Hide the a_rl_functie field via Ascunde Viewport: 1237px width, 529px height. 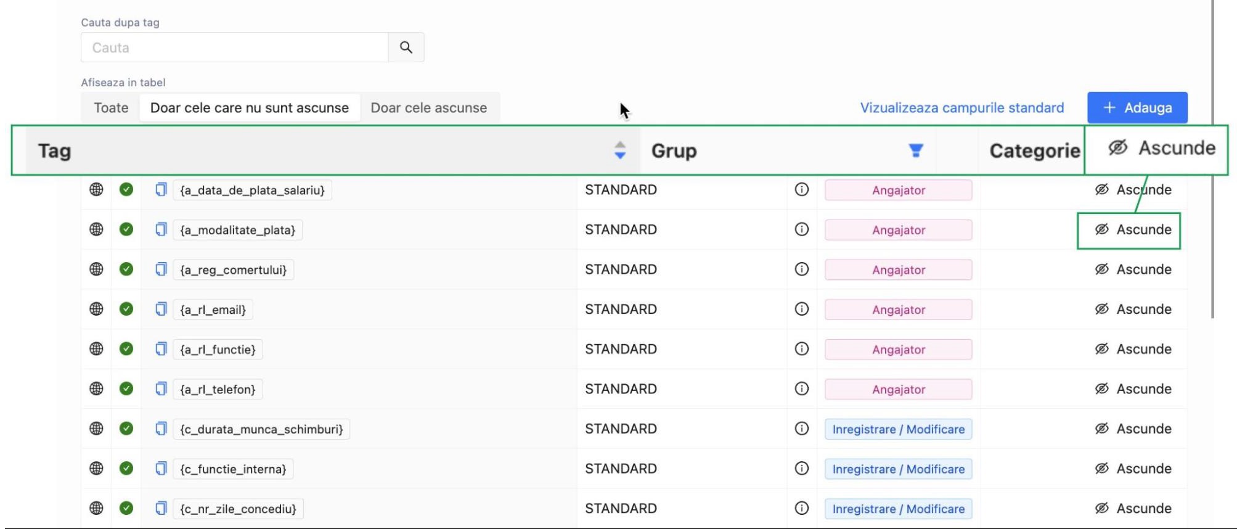[1133, 349]
